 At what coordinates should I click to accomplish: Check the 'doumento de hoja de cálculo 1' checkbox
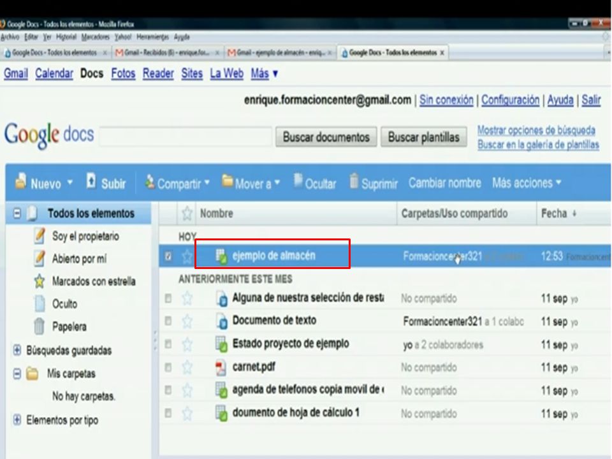point(168,413)
